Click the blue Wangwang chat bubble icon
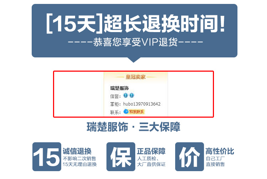267x179 pixels. (126, 112)
